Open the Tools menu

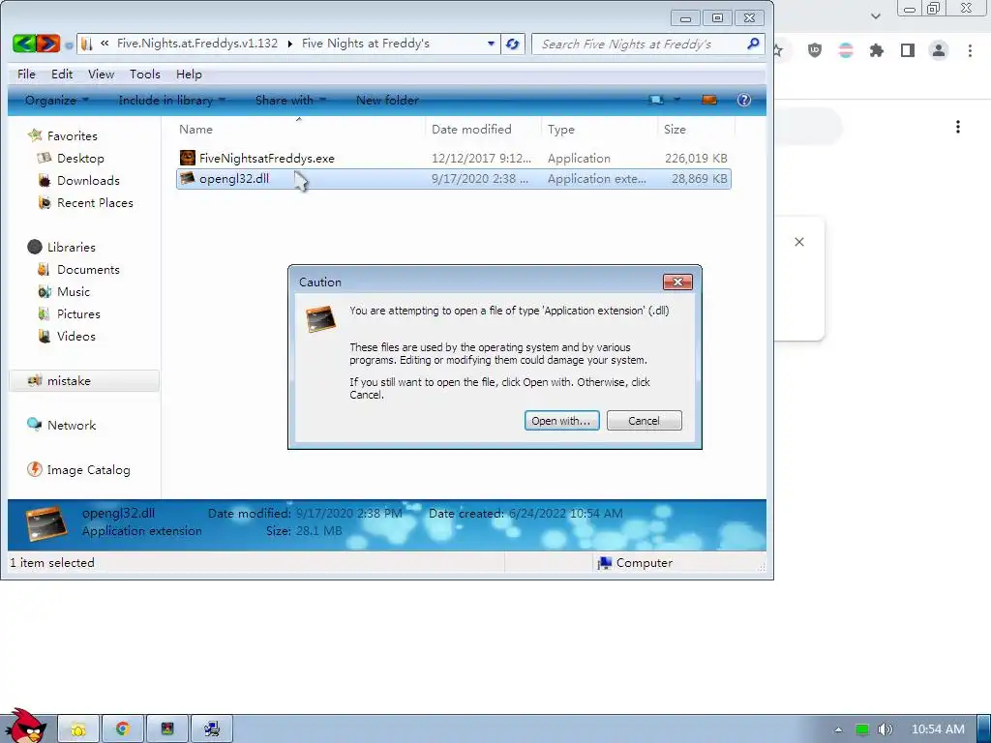145,74
